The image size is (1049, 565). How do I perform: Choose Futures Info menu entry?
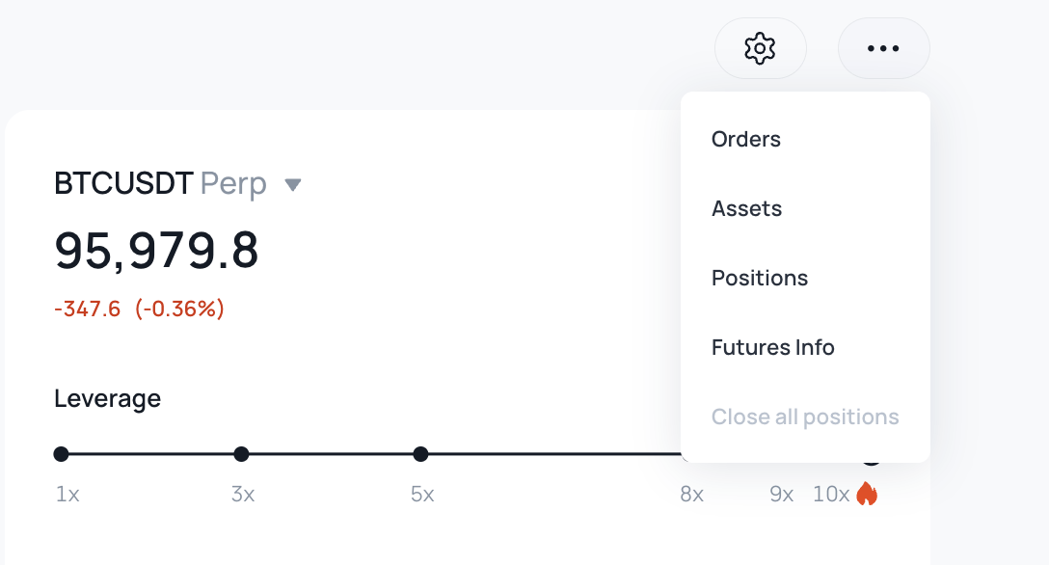pos(772,347)
